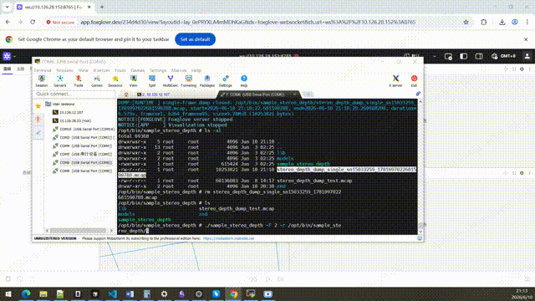Click the Servers toolbar icon
This screenshot has width=535, height=301.
(x=59, y=81)
